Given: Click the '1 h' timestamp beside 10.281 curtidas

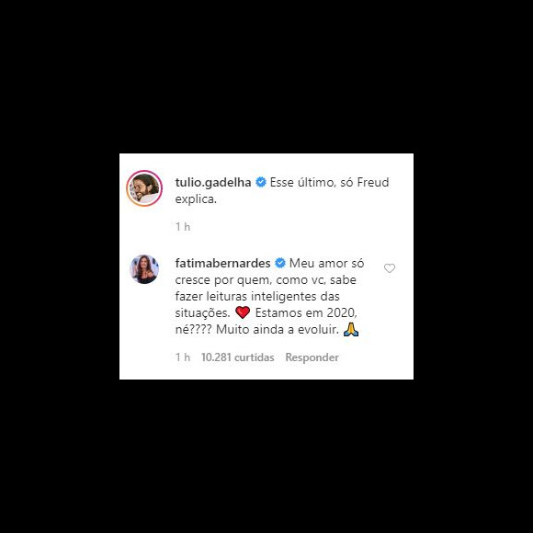Looking at the screenshot, I should click(183, 357).
